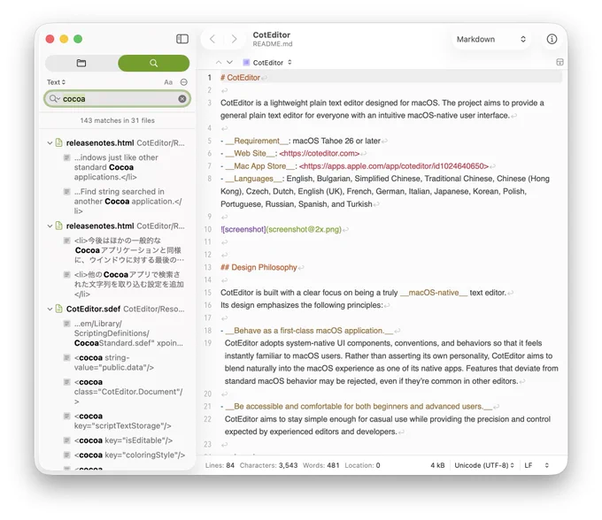Click the Characters: 3,543 status entry
Screen dimensions: 602x520
[x=268, y=465]
